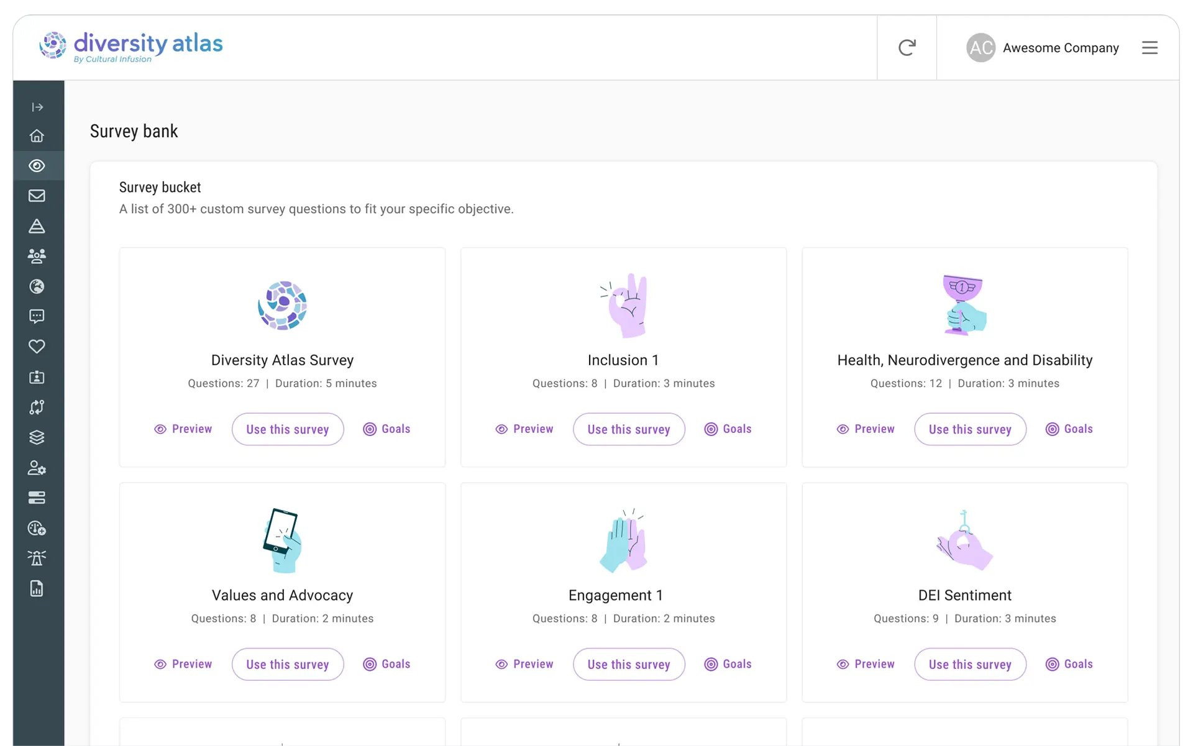
Task: Open the server rows sidebar icon
Action: [x=37, y=498]
